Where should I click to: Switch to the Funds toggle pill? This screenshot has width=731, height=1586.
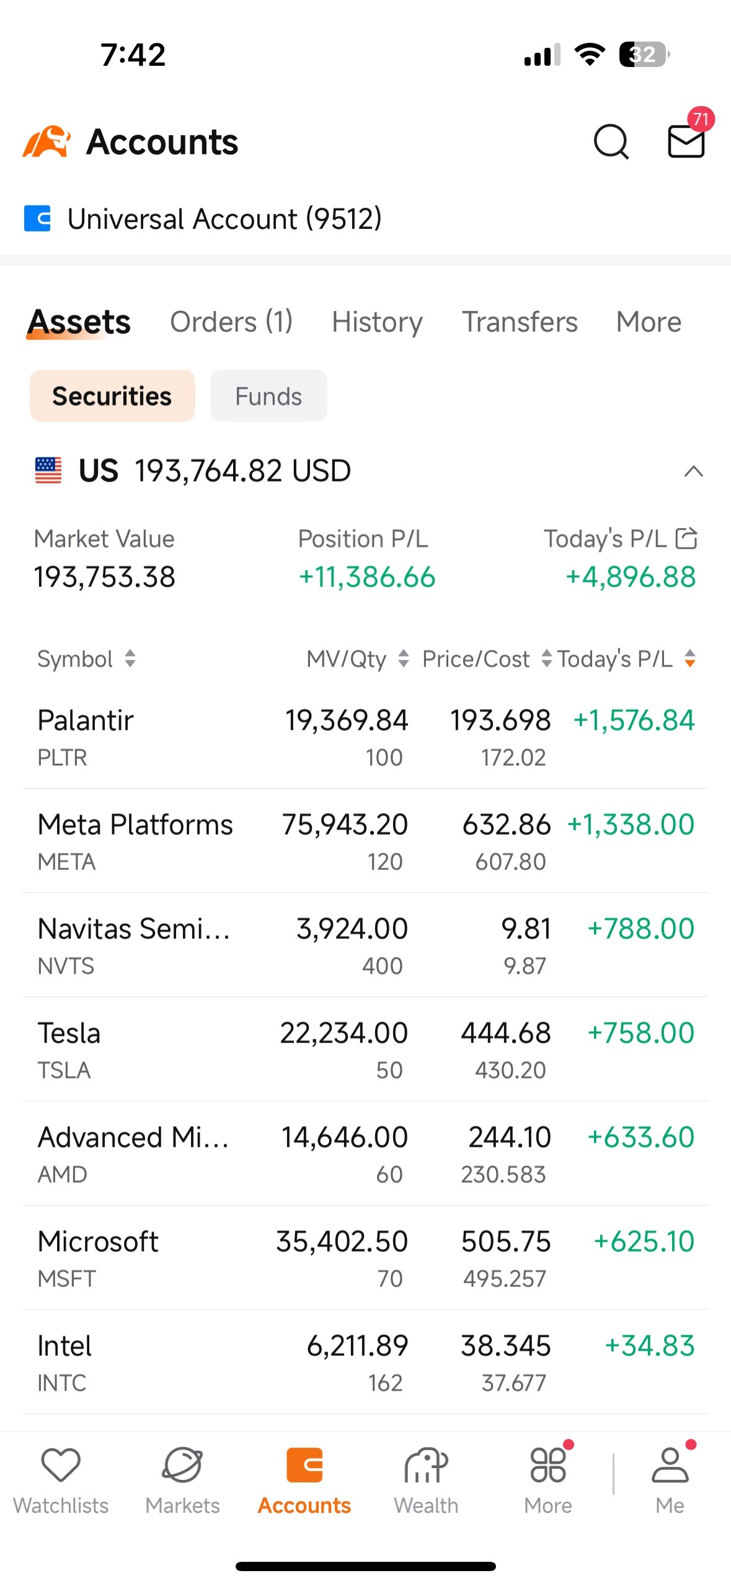[x=268, y=396]
